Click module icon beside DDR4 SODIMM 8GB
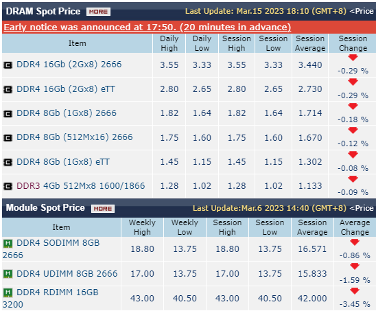This screenshot has height=311, width=376. tap(8, 244)
